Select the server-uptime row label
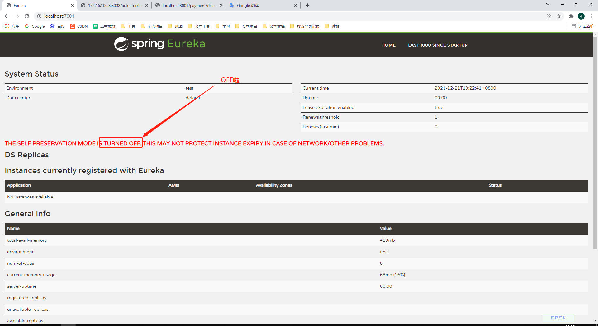598x326 pixels. pos(22,286)
